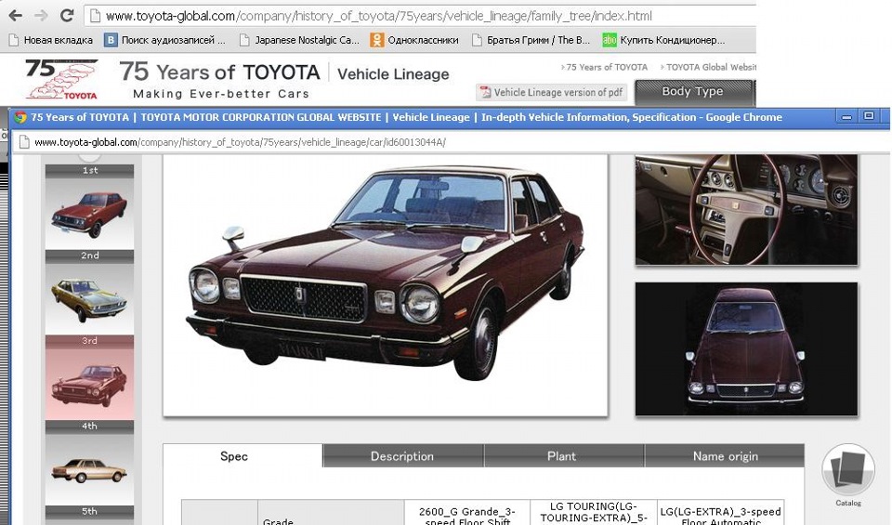Click the Body Type tab
892x525 pixels.
click(x=693, y=92)
